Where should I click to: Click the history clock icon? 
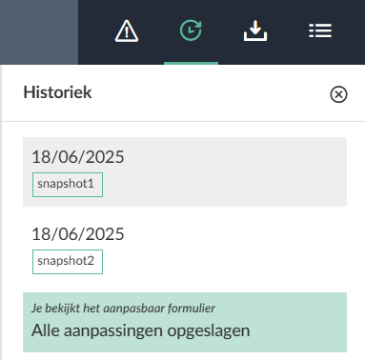click(x=191, y=30)
